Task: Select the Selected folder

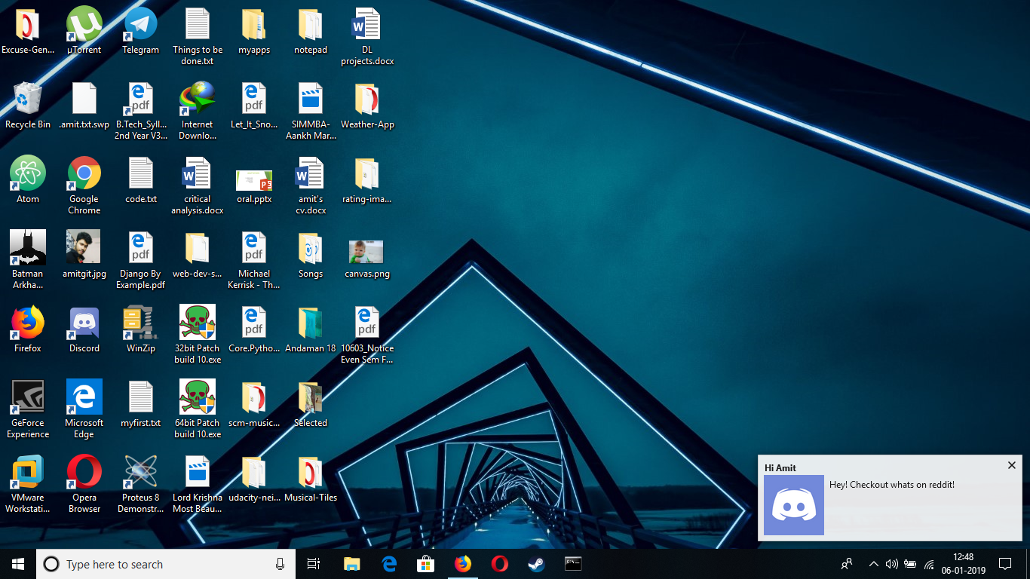Action: pos(311,404)
